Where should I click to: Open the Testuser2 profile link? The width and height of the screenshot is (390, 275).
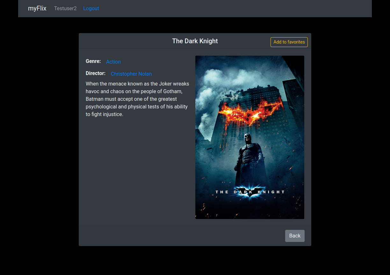pos(65,9)
